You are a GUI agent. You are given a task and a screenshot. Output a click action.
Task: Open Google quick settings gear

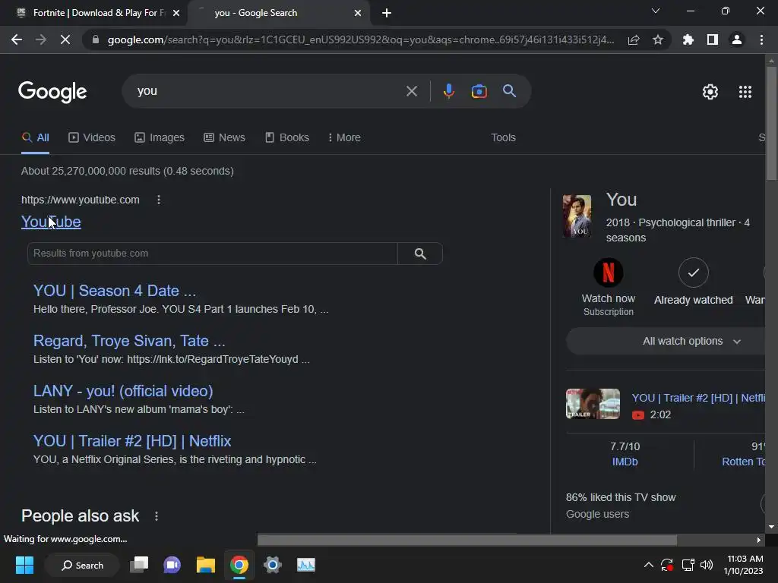click(710, 92)
